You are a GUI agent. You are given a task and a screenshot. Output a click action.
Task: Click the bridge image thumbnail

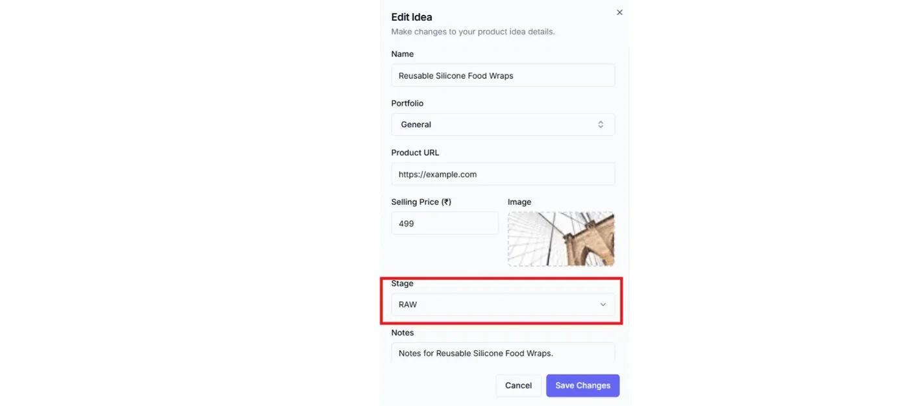(561, 239)
